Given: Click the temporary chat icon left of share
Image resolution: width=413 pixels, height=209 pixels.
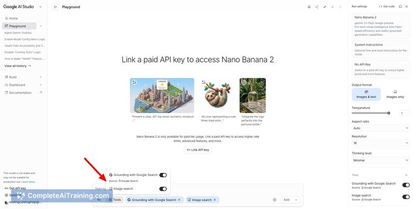Looking at the screenshot, I should click(309, 7).
